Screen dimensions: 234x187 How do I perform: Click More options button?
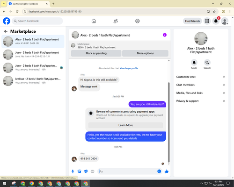click(x=145, y=53)
